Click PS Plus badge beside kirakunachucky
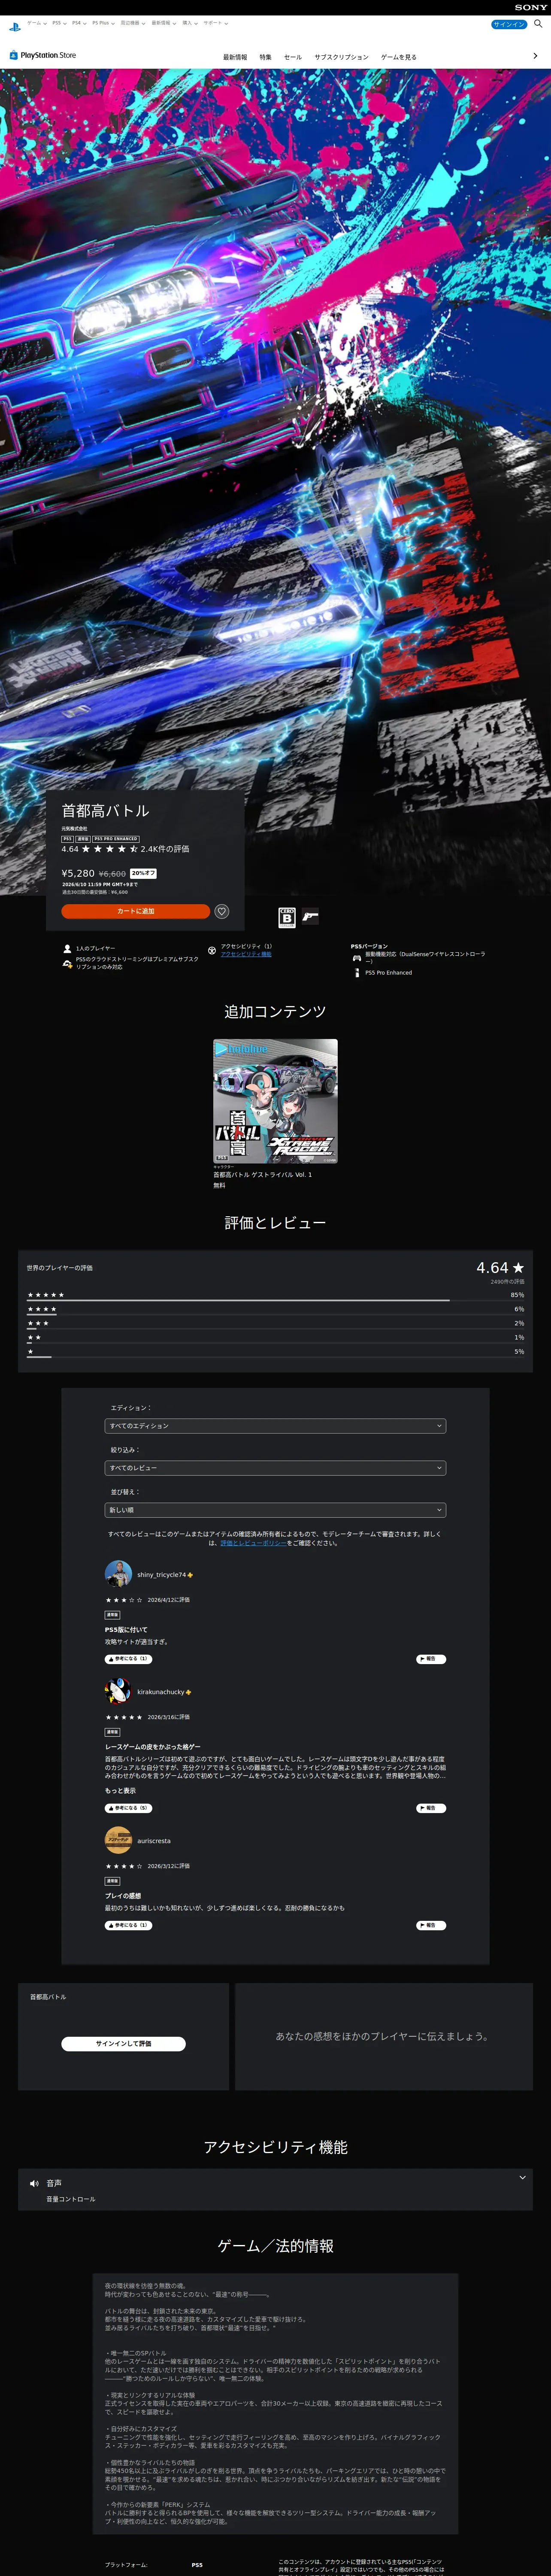This screenshot has height=2576, width=551. [188, 1692]
